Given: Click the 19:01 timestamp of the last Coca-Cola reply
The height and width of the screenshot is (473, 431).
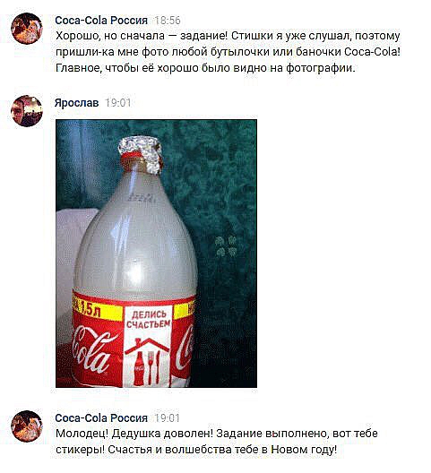Looking at the screenshot, I should (x=167, y=418).
